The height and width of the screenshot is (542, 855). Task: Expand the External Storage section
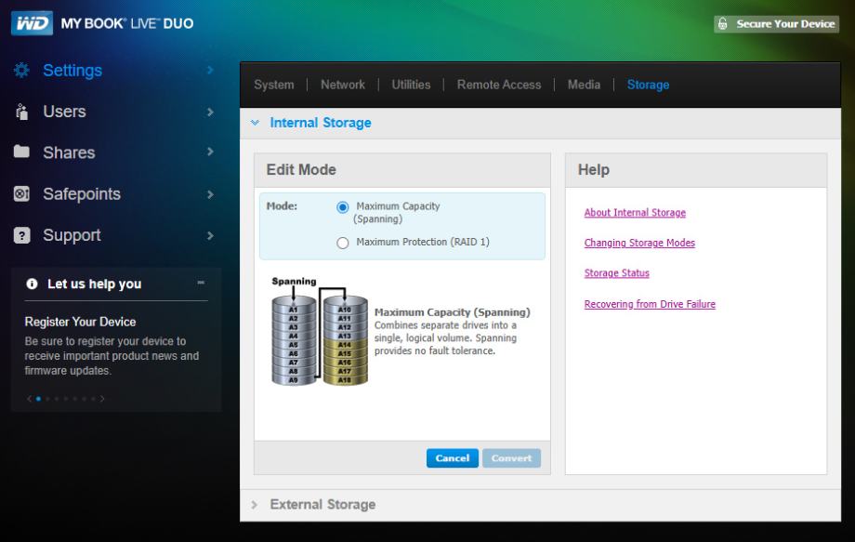pos(254,505)
